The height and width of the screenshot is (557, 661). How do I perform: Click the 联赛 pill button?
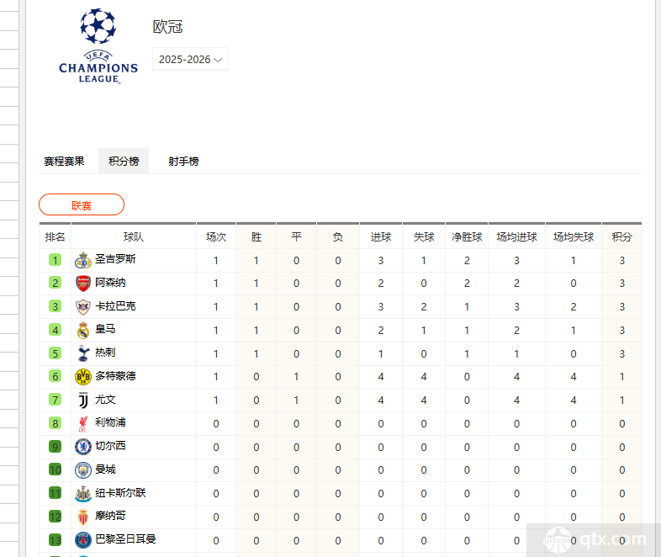[82, 205]
